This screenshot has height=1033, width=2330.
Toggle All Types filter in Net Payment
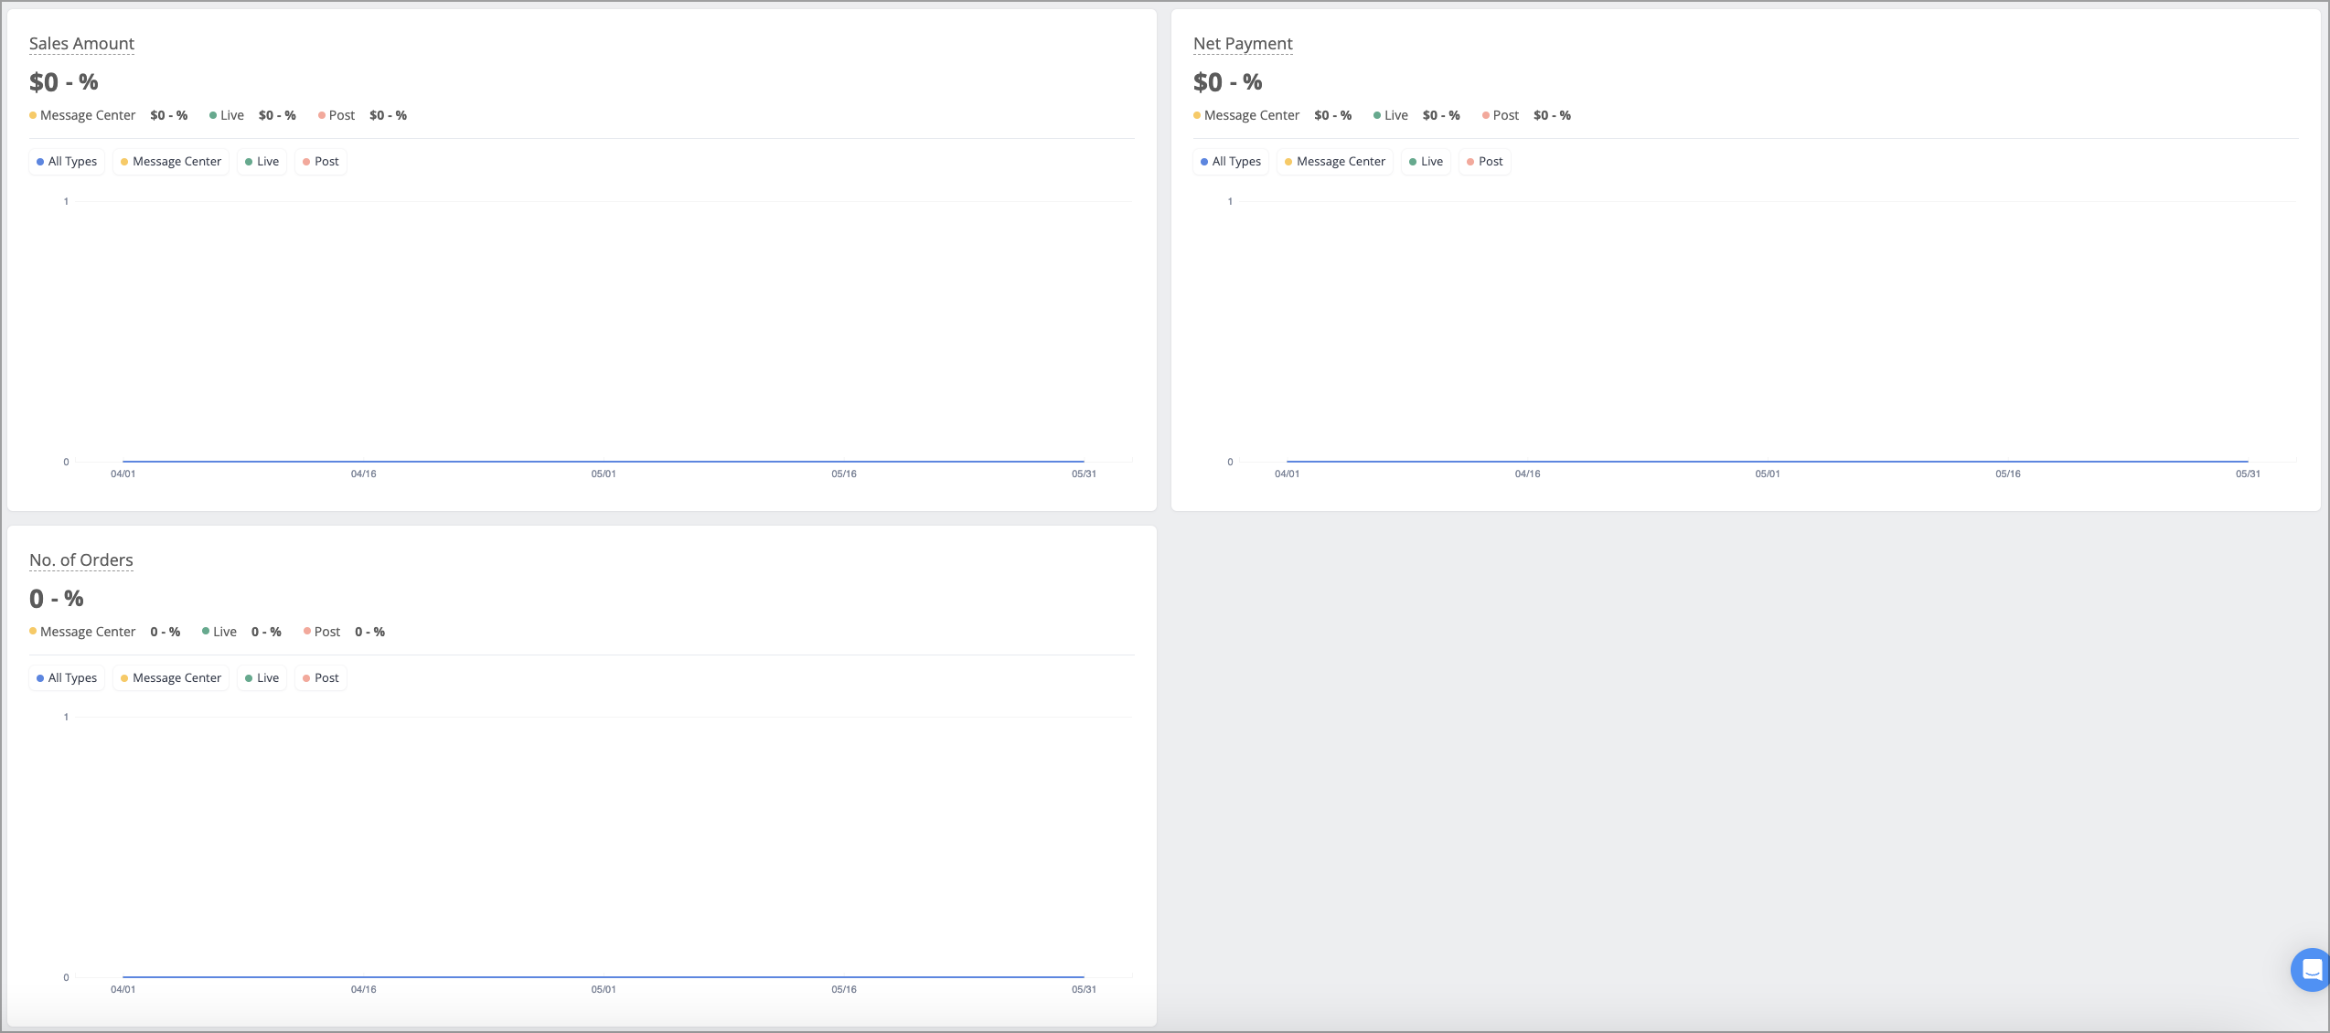1231,162
